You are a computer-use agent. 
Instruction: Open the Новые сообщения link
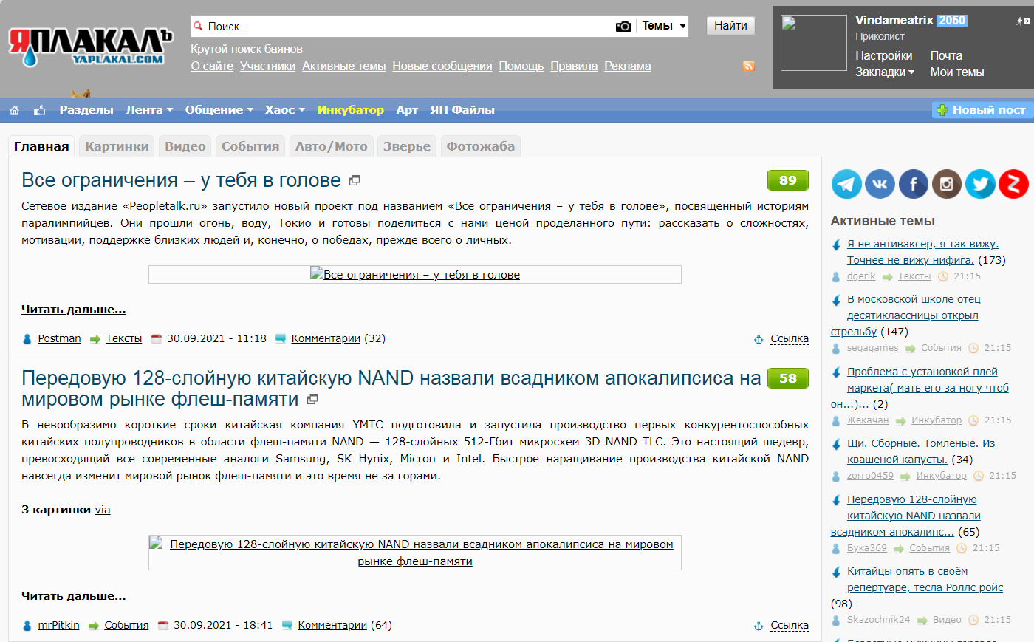(442, 66)
